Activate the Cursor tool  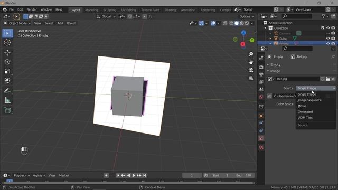tap(7, 42)
